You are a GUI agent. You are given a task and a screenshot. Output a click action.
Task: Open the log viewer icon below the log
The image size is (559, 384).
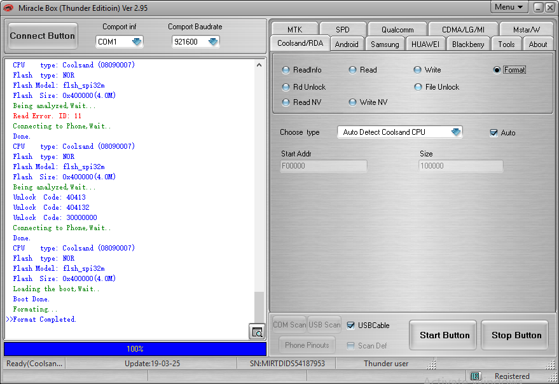point(257,332)
